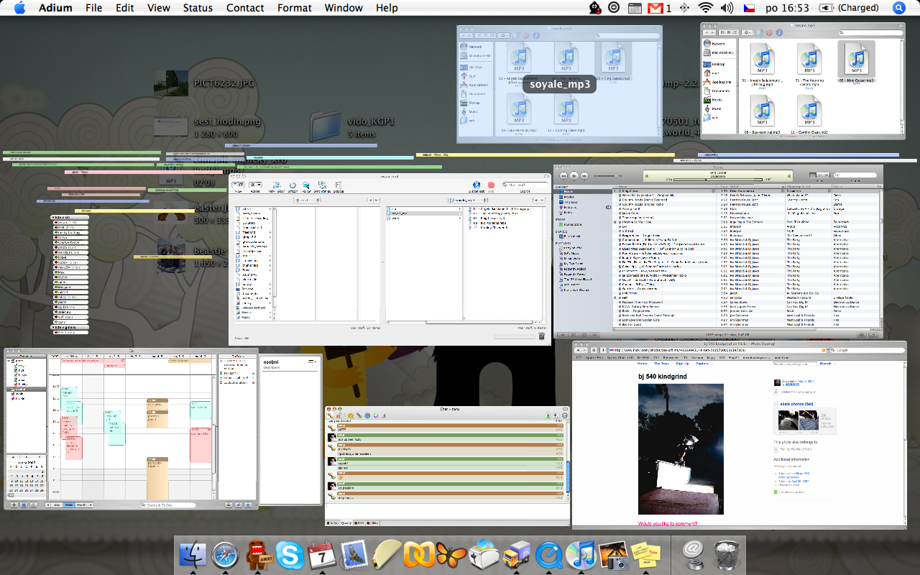This screenshot has height=575, width=920.
Task: Click the iTunes next track button
Action: click(584, 175)
